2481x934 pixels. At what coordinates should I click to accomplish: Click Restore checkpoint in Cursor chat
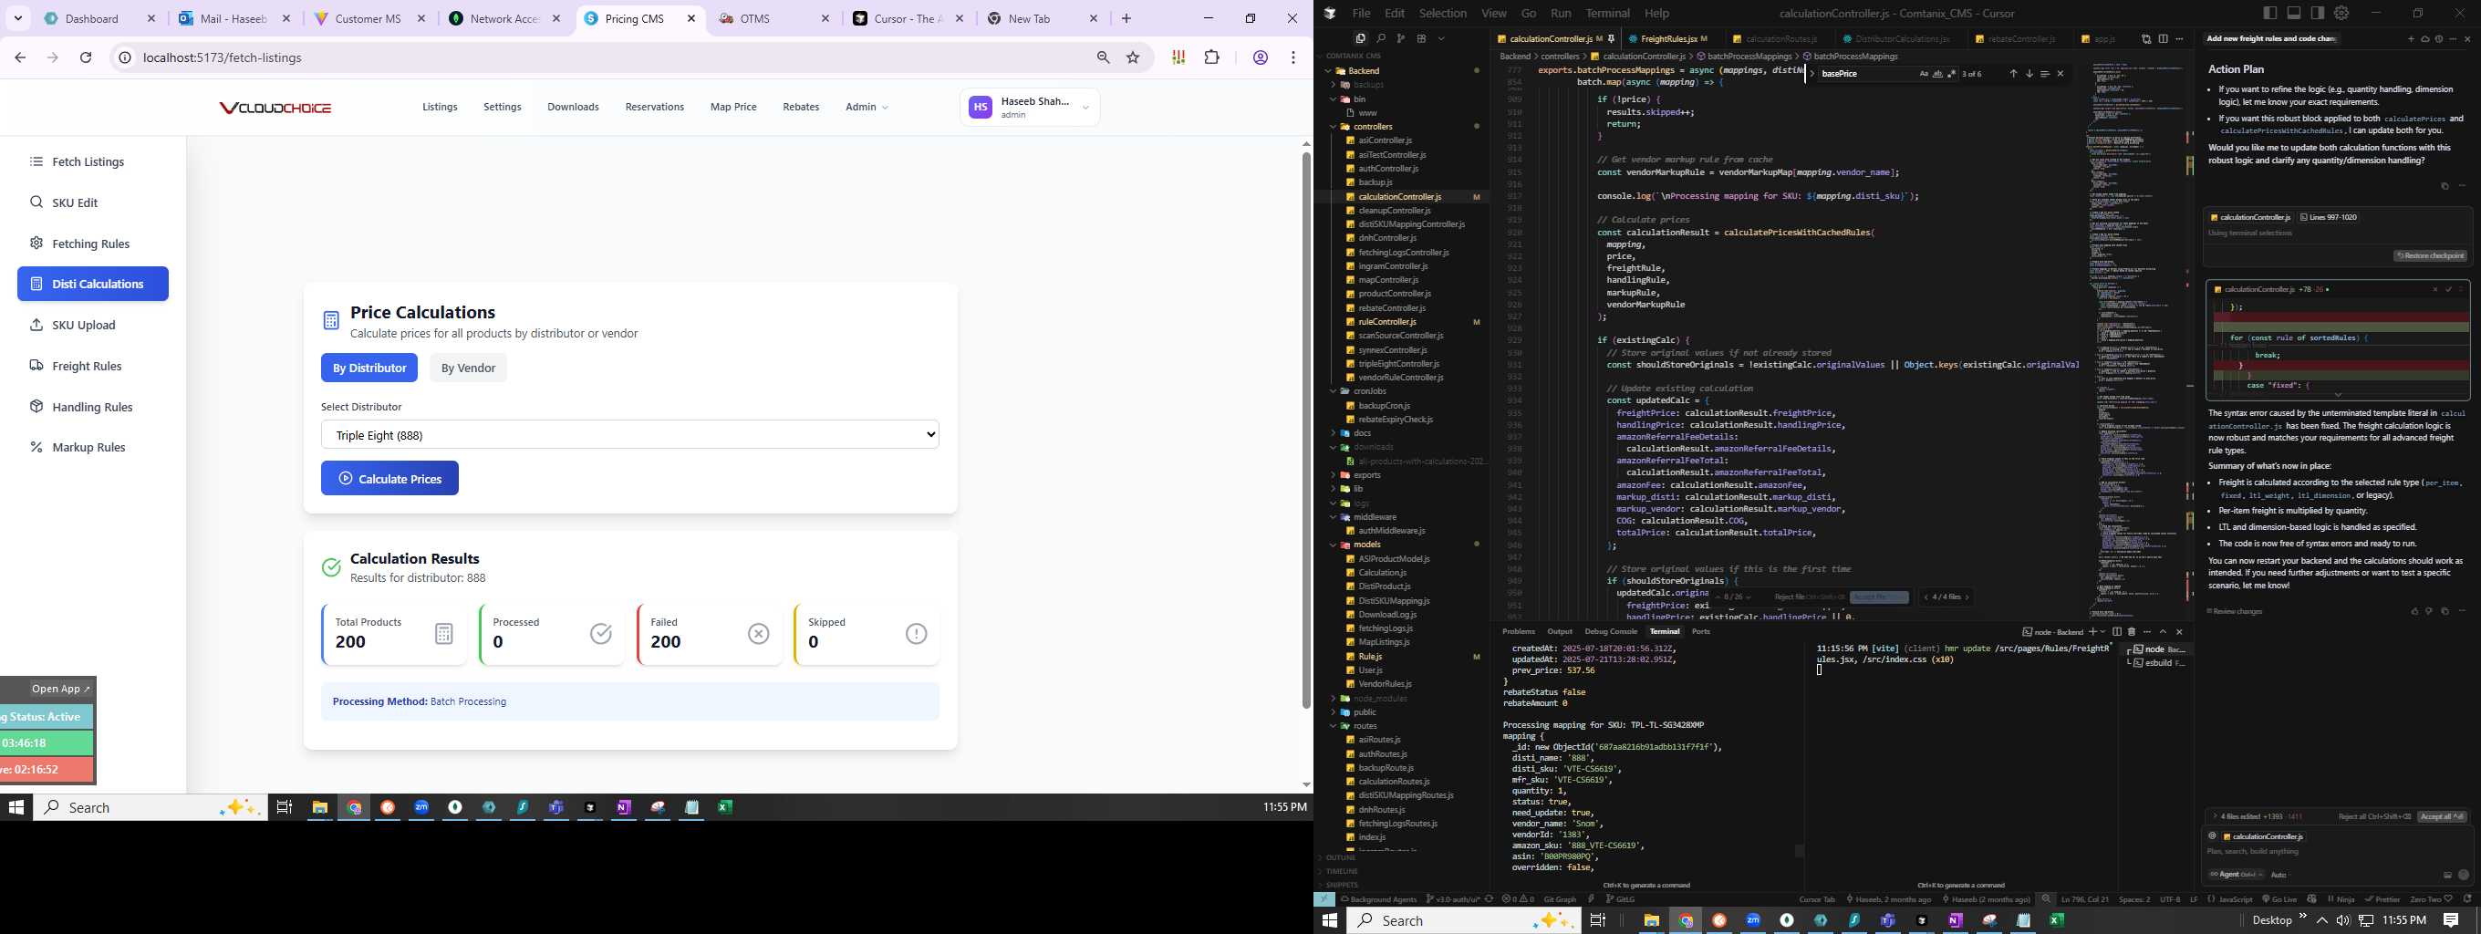pos(2430,256)
